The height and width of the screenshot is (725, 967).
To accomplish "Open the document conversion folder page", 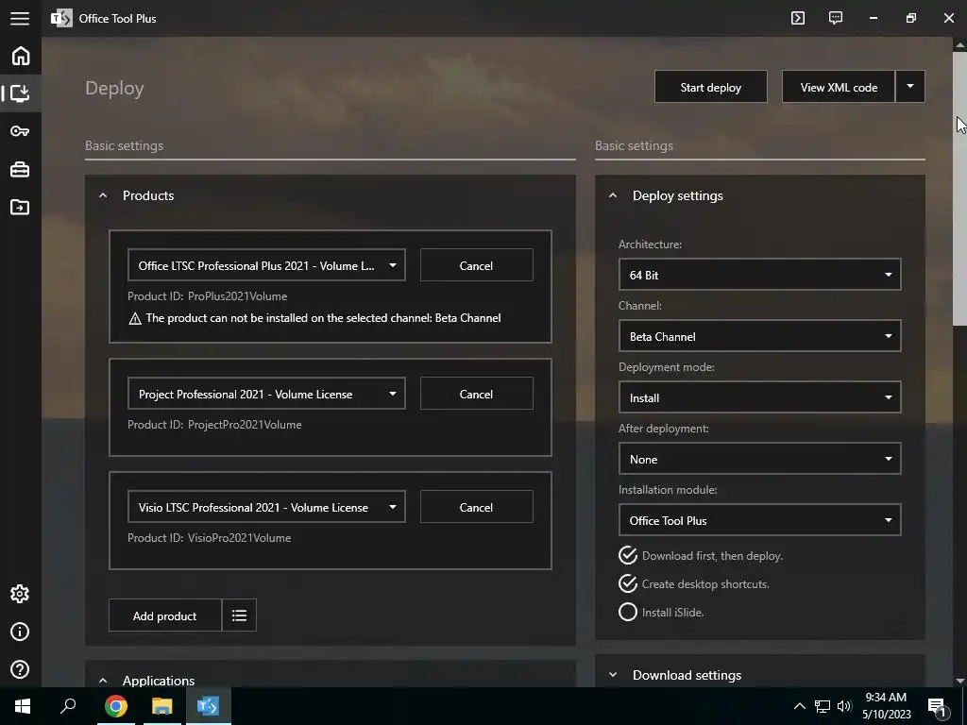I will click(20, 207).
